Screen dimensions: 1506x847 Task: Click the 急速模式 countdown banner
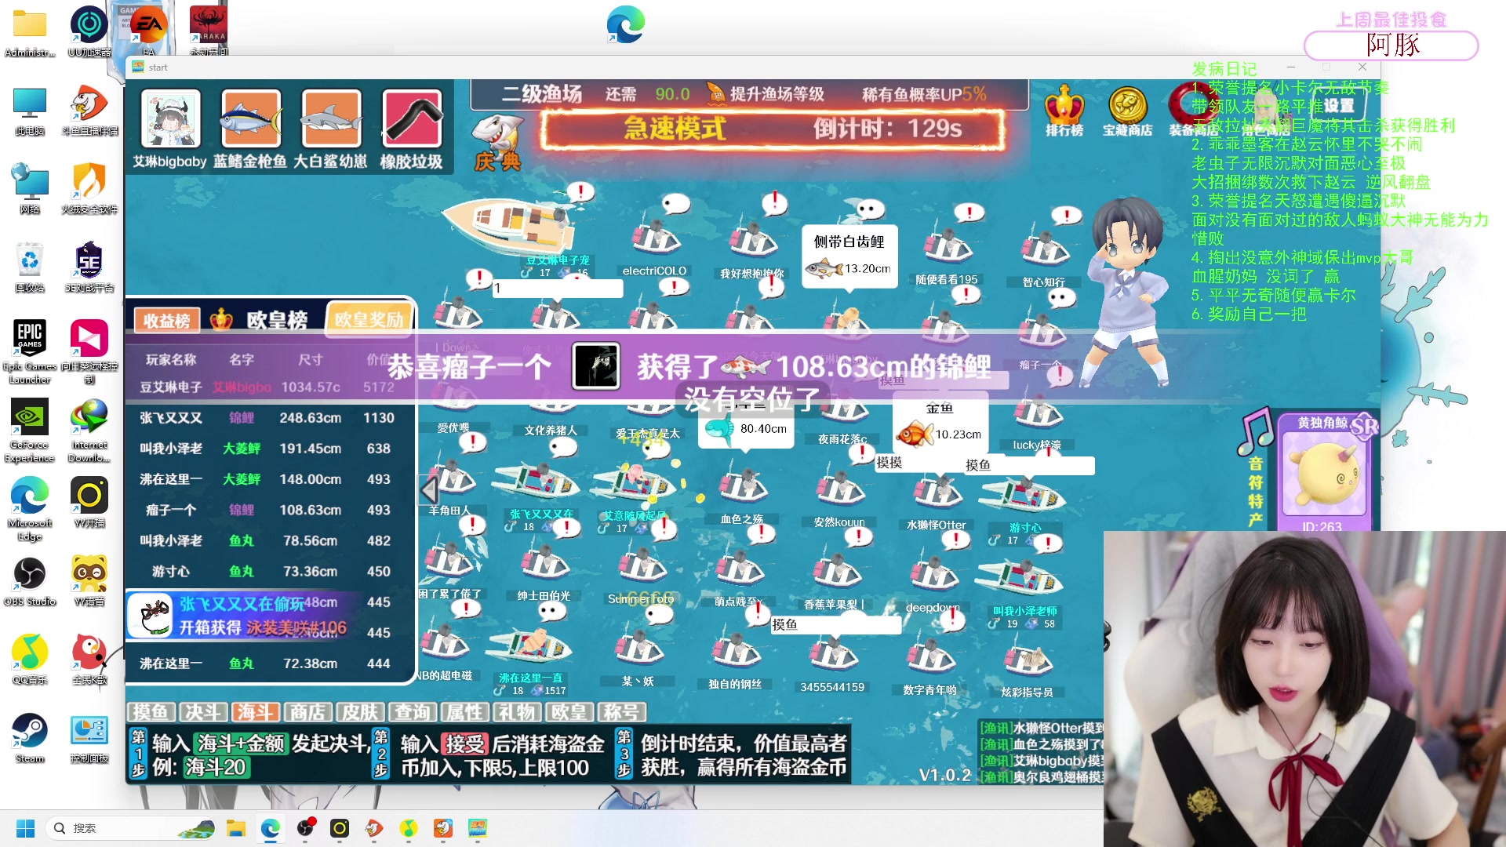pos(773,129)
